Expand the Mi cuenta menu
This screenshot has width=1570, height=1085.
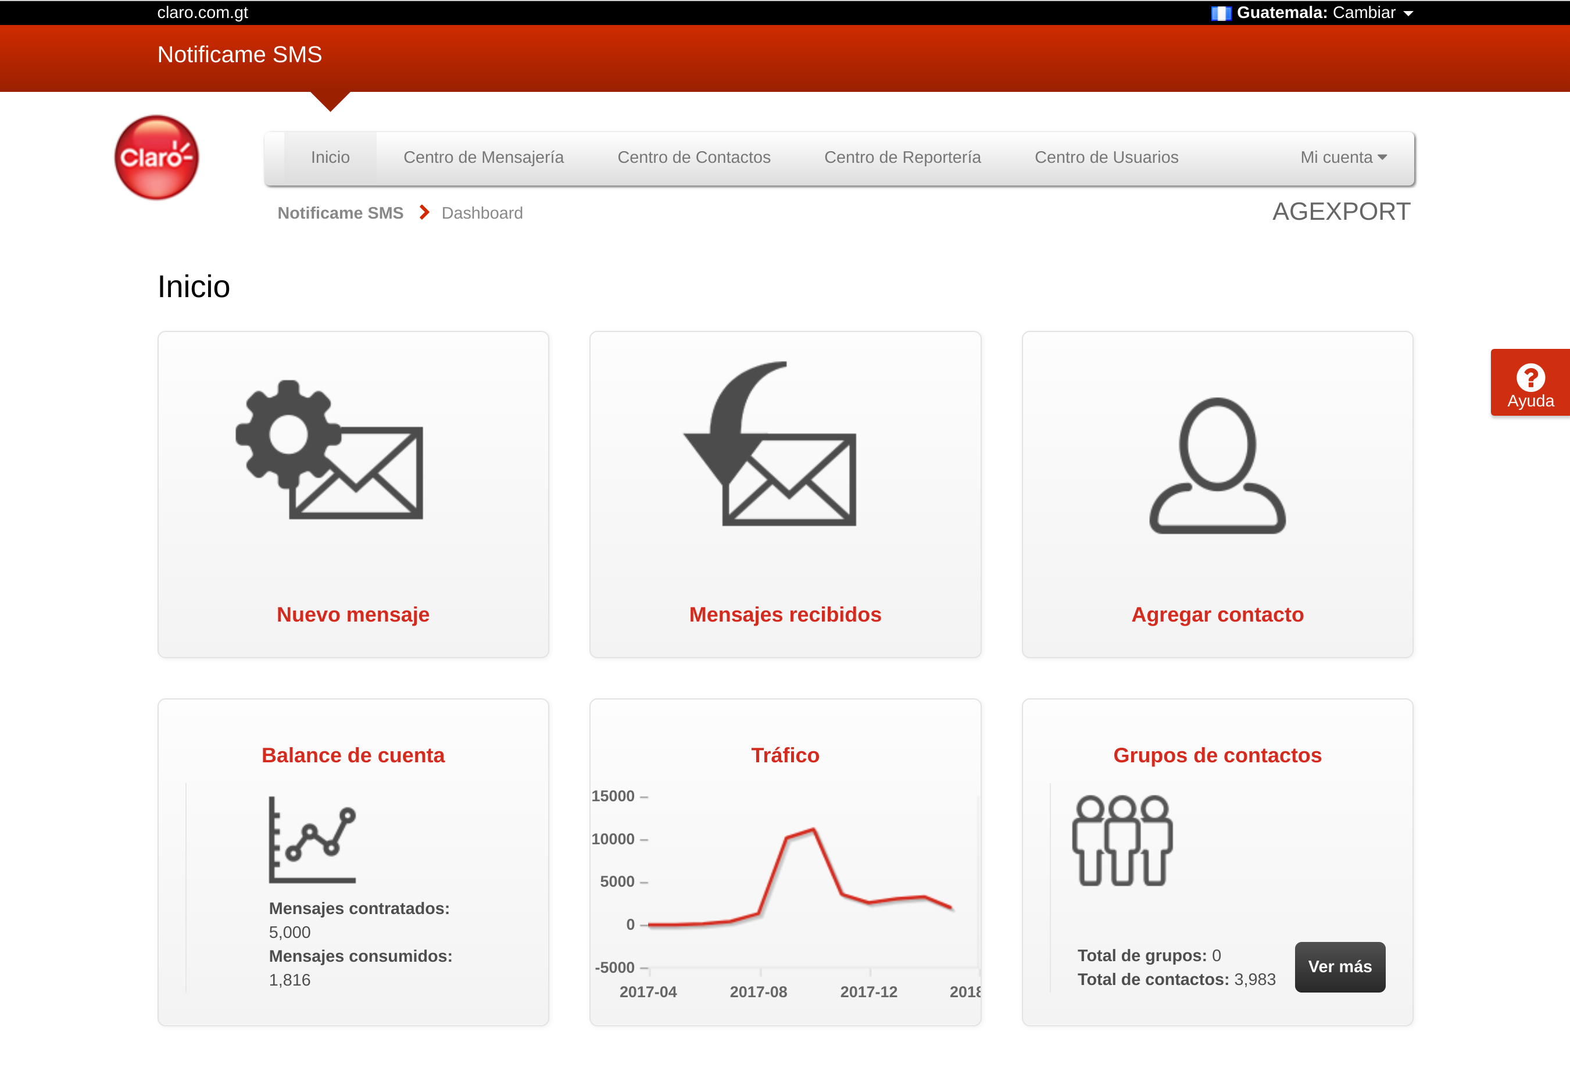1343,158
